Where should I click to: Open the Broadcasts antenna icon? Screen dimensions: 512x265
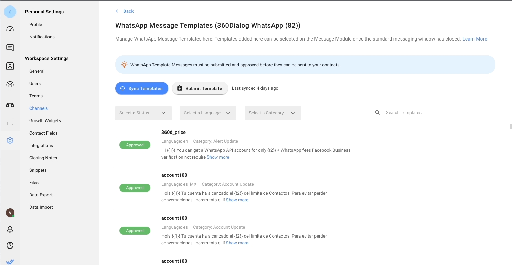point(10,85)
